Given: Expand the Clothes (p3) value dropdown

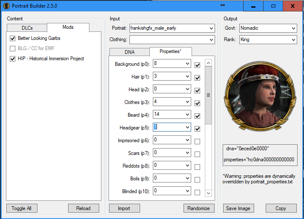Looking at the screenshot, I should click(187, 102).
